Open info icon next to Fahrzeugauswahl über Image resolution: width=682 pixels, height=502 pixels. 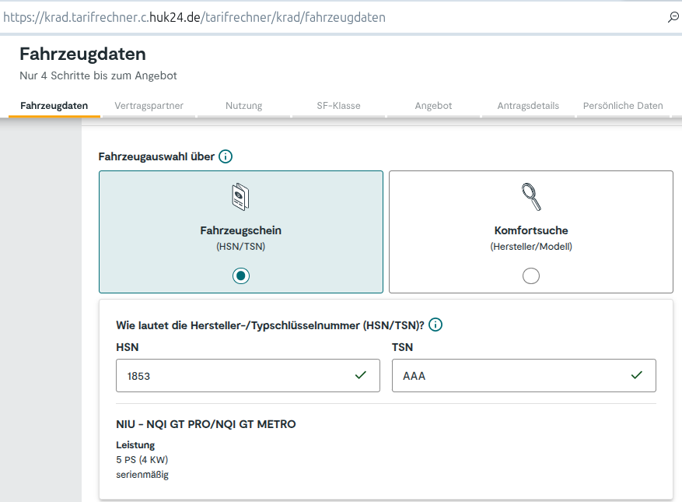[x=226, y=156]
